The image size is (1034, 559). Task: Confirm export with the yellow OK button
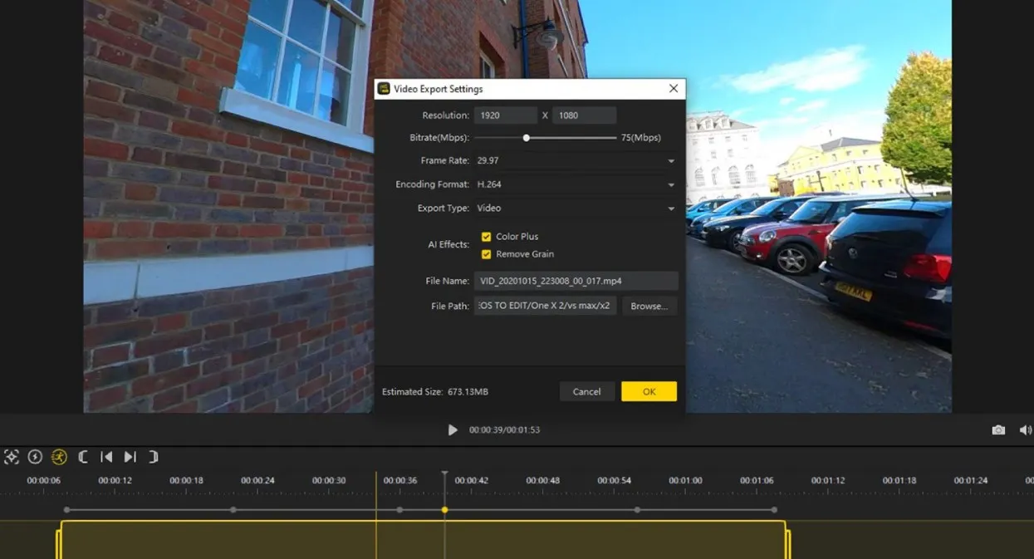[x=649, y=392]
